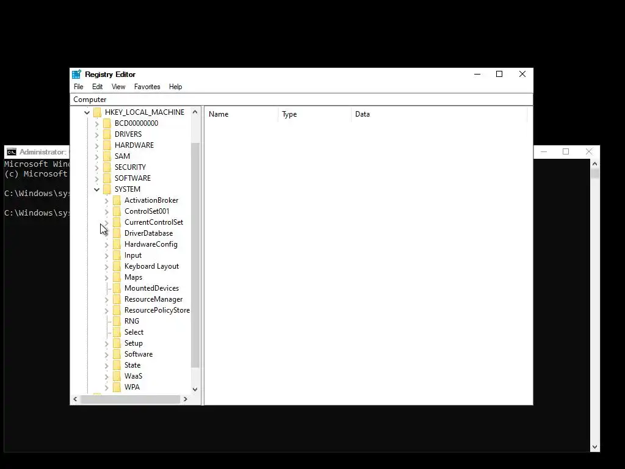Click the HARDWARE folder icon
Screen dimensions: 625x469
coord(107,145)
